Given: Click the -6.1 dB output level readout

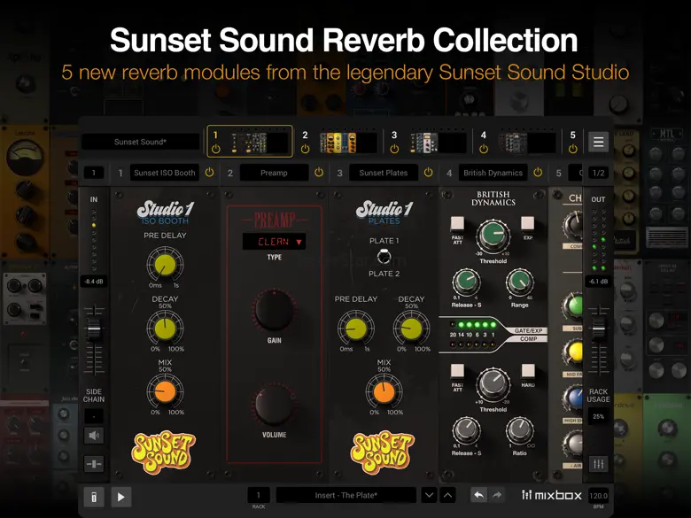Looking at the screenshot, I should 598,282.
